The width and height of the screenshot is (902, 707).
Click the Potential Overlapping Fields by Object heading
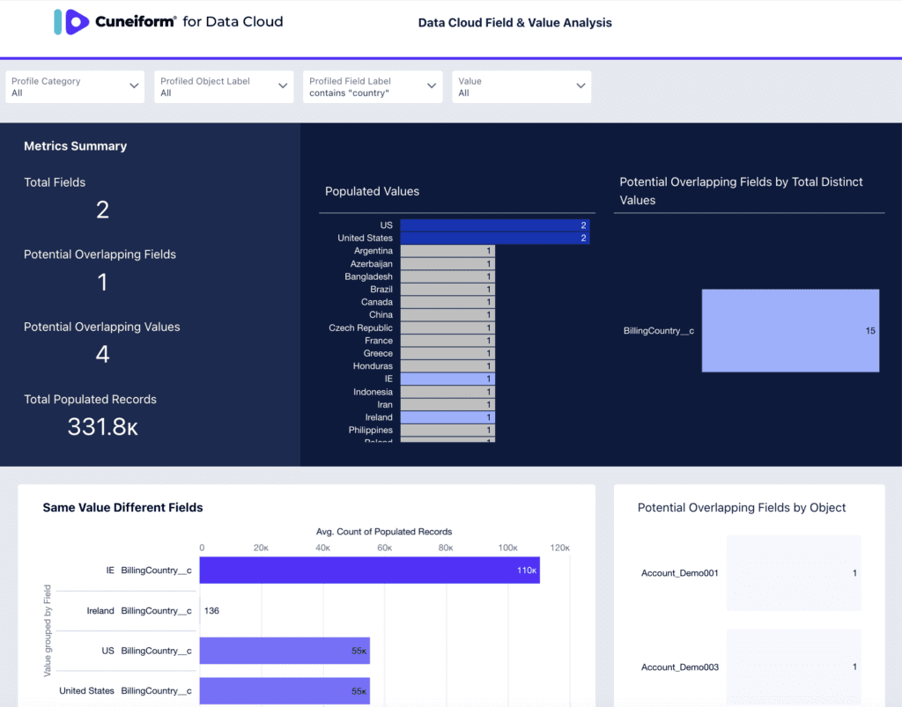pos(742,507)
